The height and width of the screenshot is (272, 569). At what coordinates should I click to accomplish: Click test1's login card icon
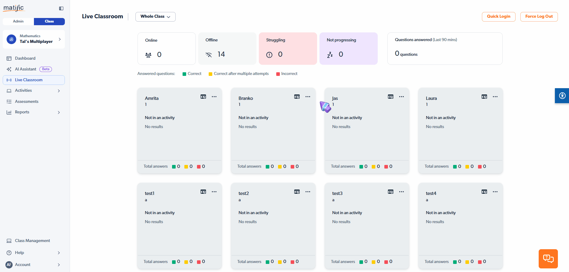(203, 192)
